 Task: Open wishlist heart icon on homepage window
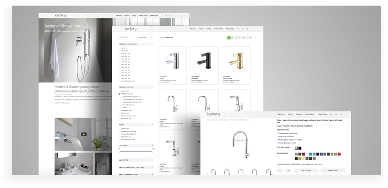pos(166,16)
